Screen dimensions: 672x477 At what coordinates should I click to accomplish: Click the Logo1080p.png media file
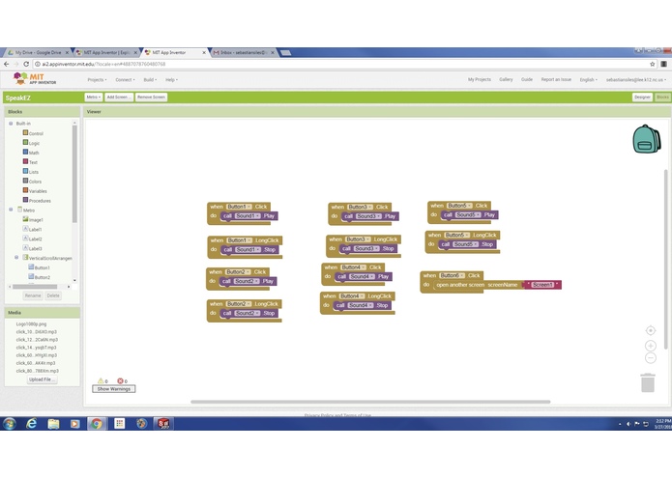pos(31,323)
